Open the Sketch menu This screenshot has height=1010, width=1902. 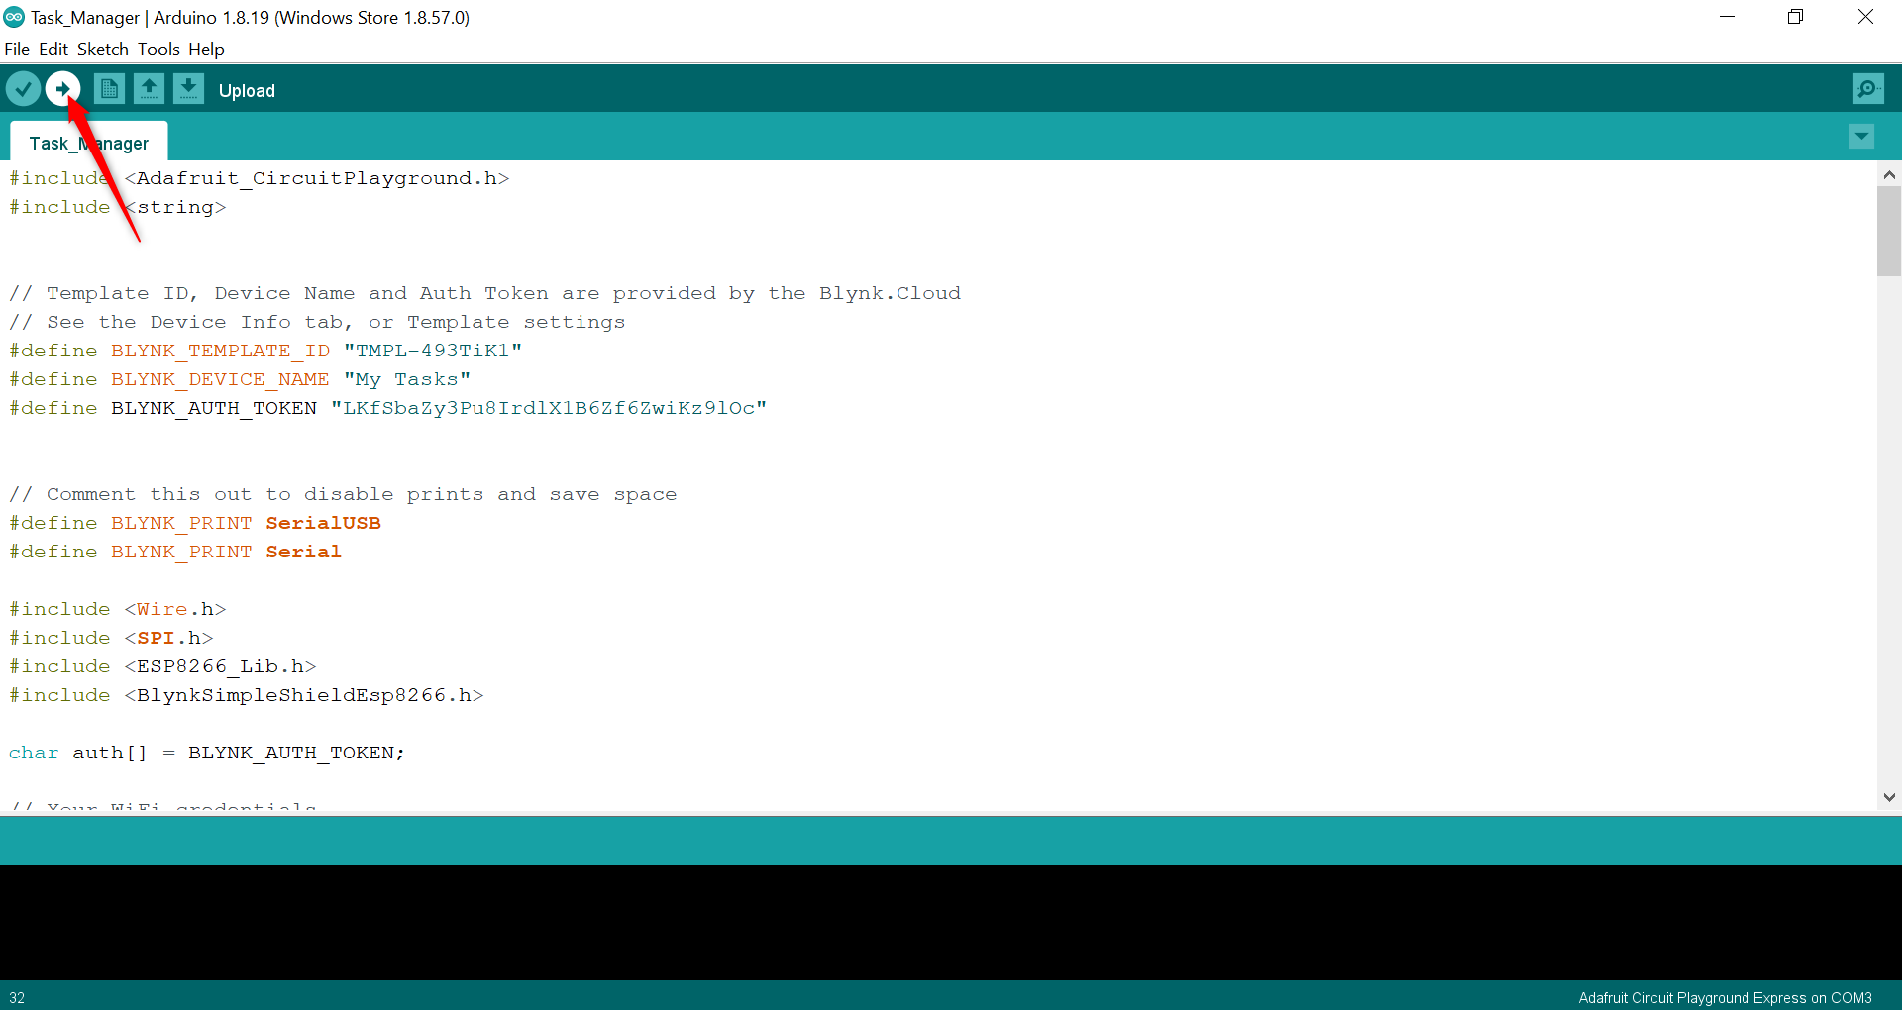pos(103,50)
